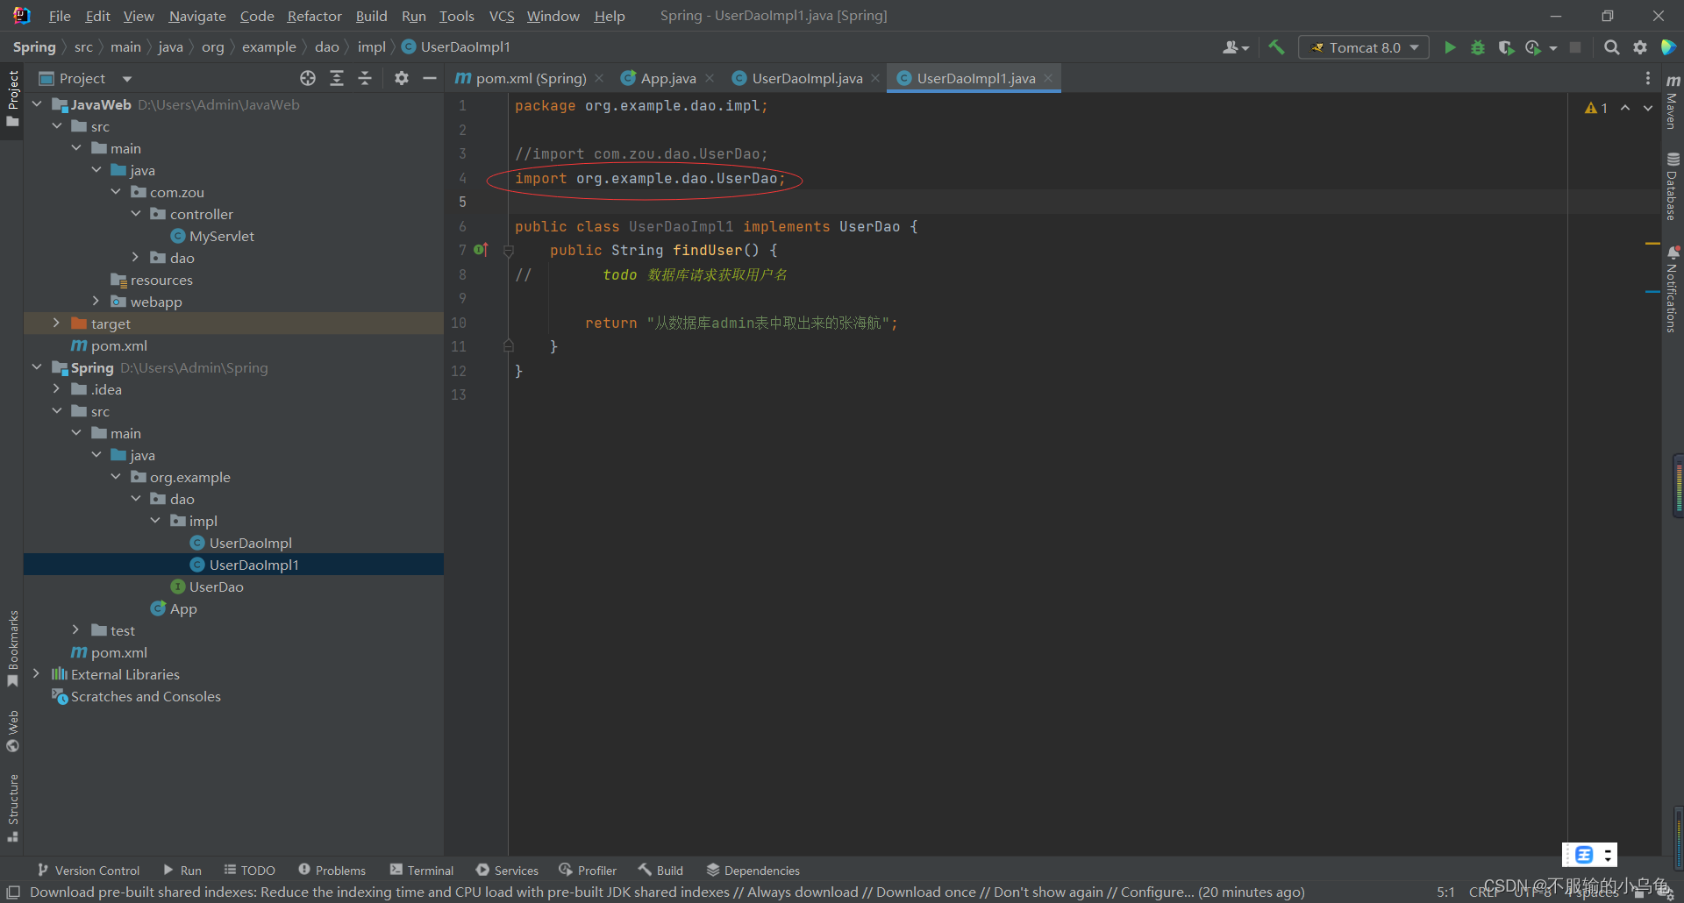Open the Services panel
Screen dimensions: 1684x903
coord(507,871)
